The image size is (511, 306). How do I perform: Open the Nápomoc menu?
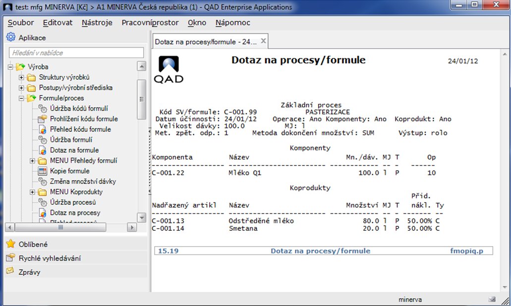coord(232,22)
